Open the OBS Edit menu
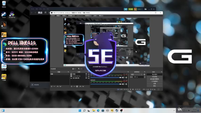Viewport: 201px width, 113px height. pyautogui.click(x=59, y=16)
